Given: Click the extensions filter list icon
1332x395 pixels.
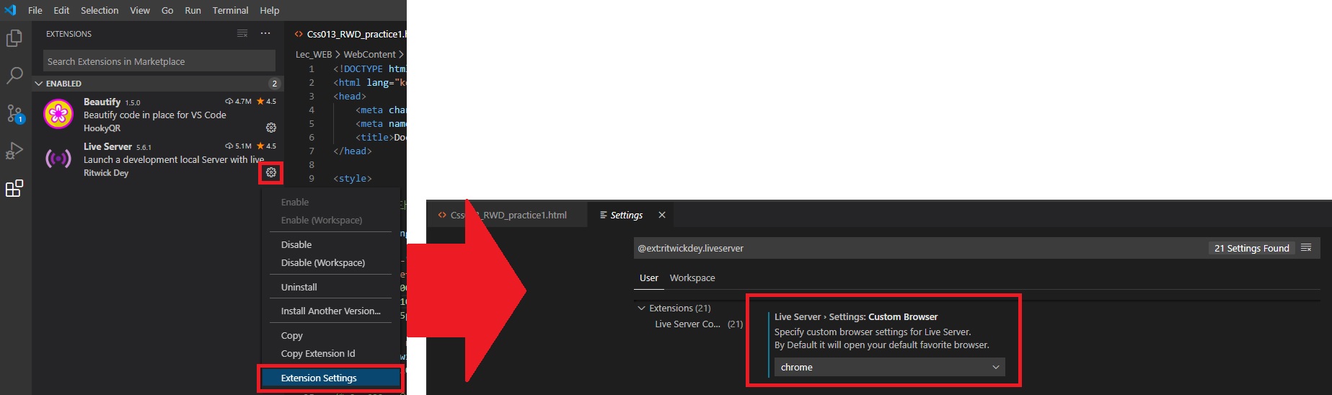Looking at the screenshot, I should click(x=242, y=34).
